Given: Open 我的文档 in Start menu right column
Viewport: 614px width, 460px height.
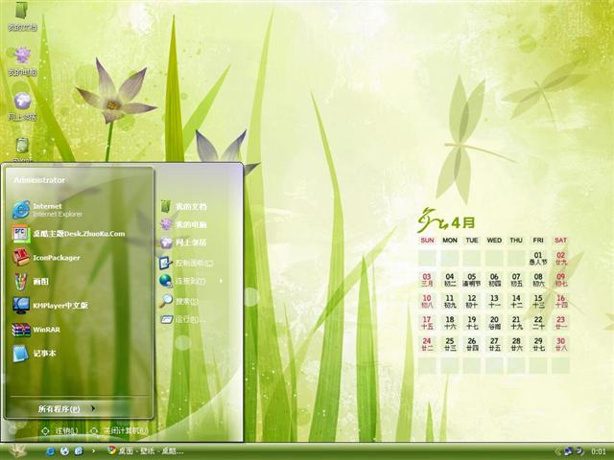Looking at the screenshot, I should click(x=183, y=206).
